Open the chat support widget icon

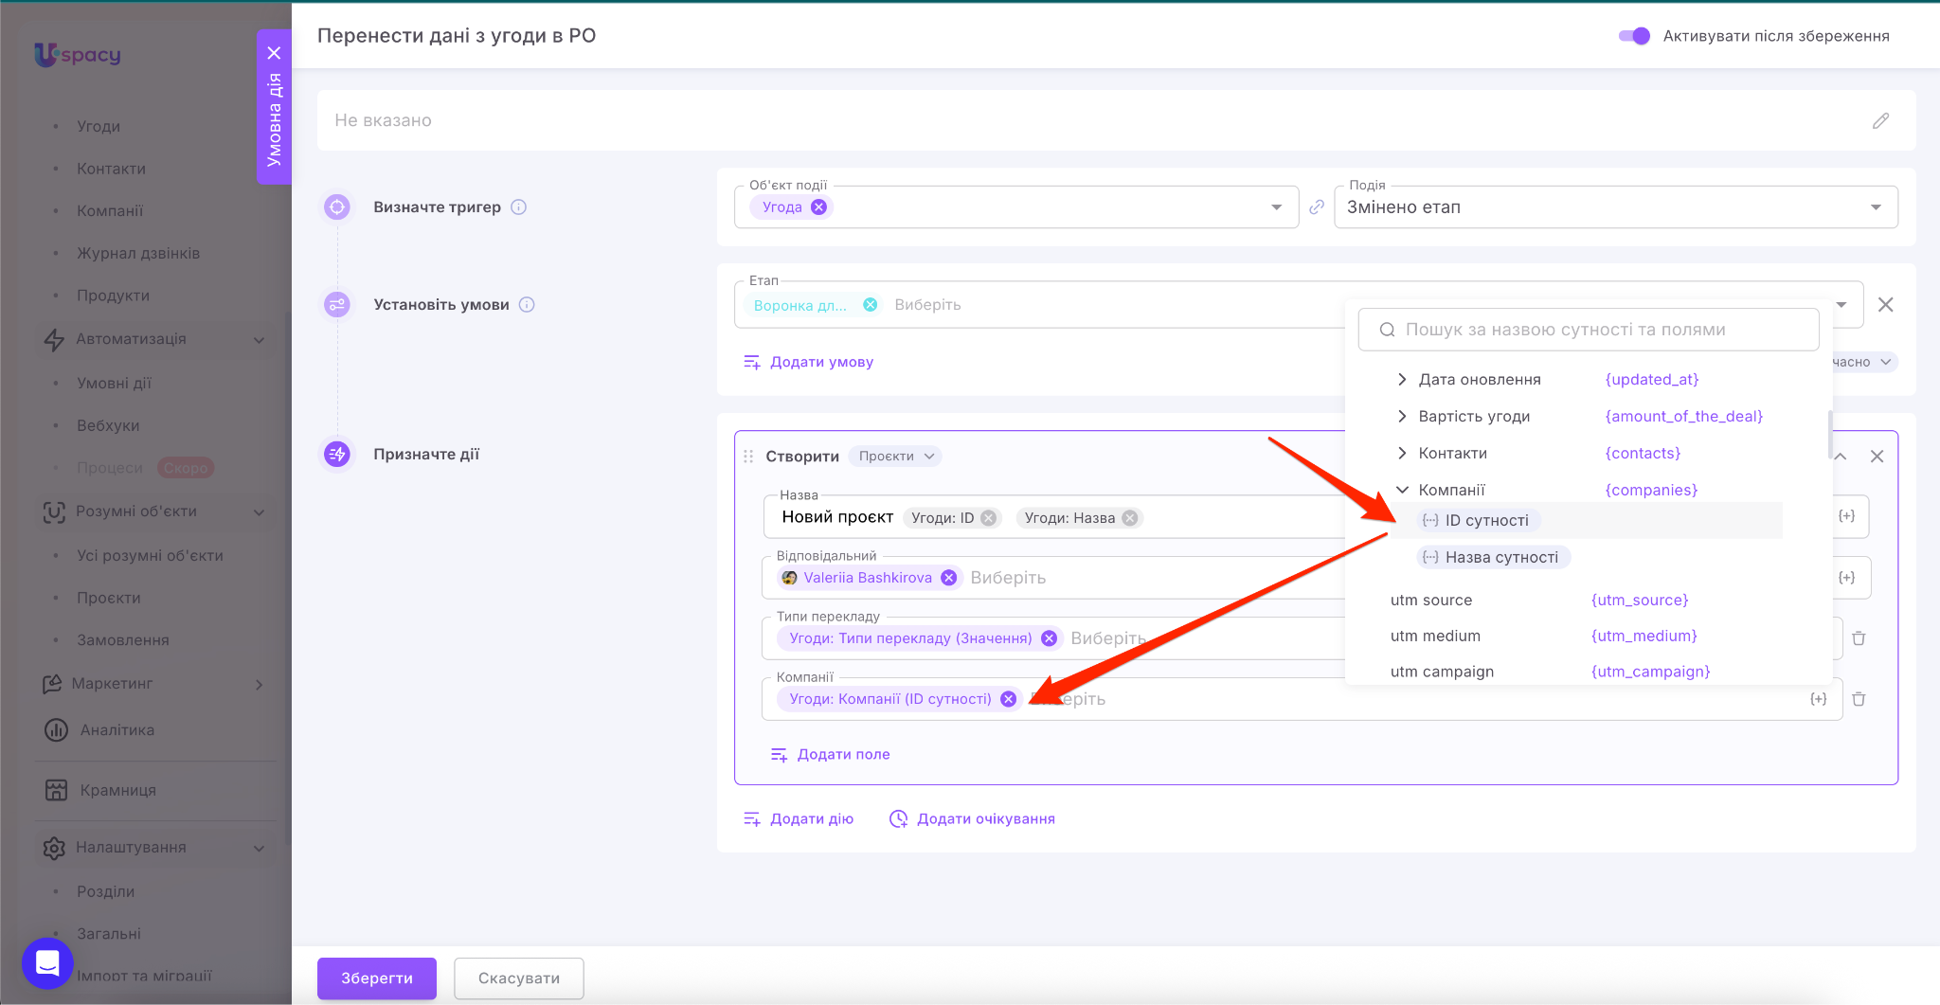(47, 963)
